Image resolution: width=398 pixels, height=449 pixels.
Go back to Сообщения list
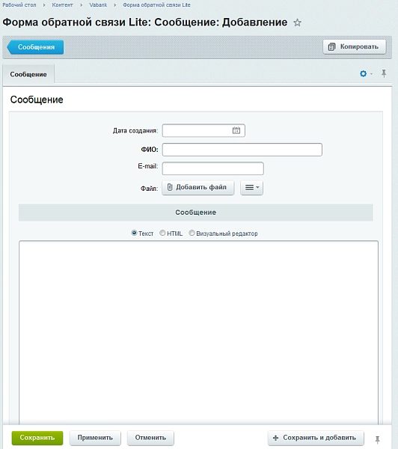pos(35,47)
